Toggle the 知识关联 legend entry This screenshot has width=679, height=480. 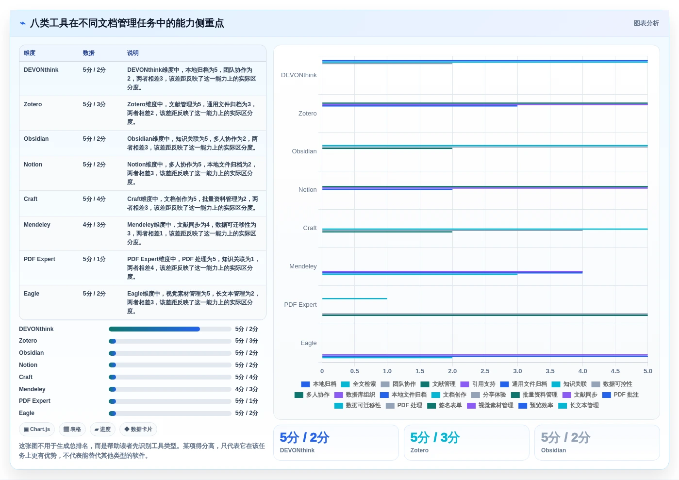click(569, 384)
